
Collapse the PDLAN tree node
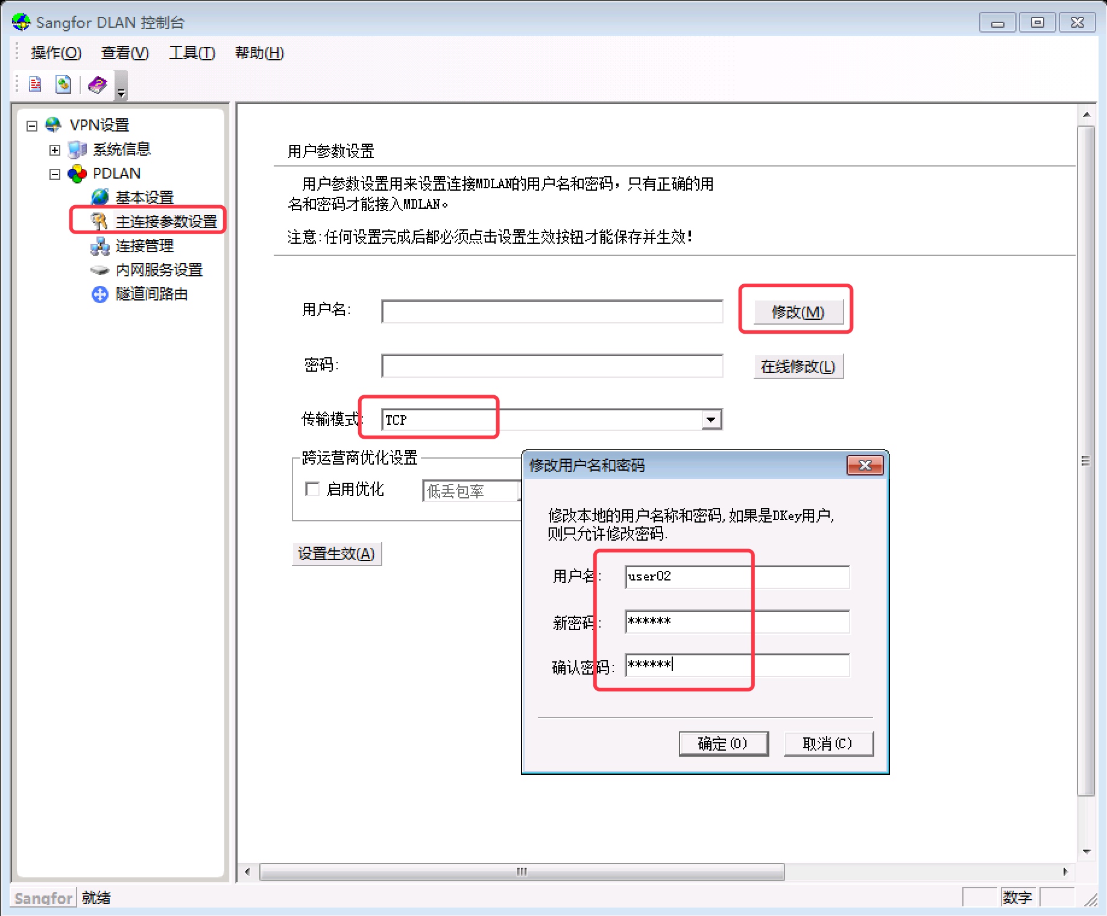coord(55,174)
